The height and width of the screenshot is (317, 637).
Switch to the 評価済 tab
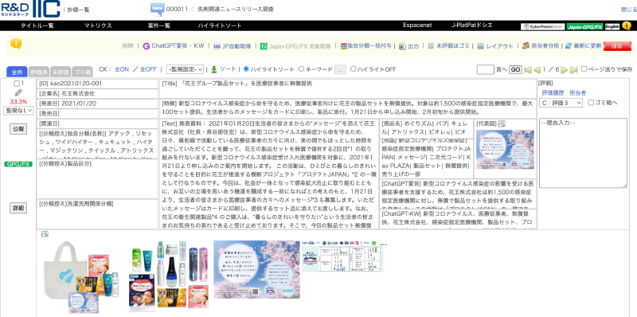[x=39, y=72]
